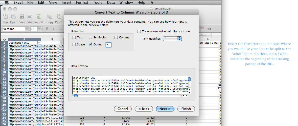This screenshot has height=126, width=298.
Task: Click the Open file toolbar icon
Action: tap(13, 16)
